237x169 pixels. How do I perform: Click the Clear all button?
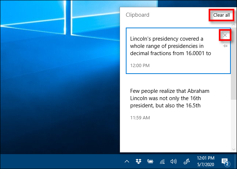coord(221,15)
